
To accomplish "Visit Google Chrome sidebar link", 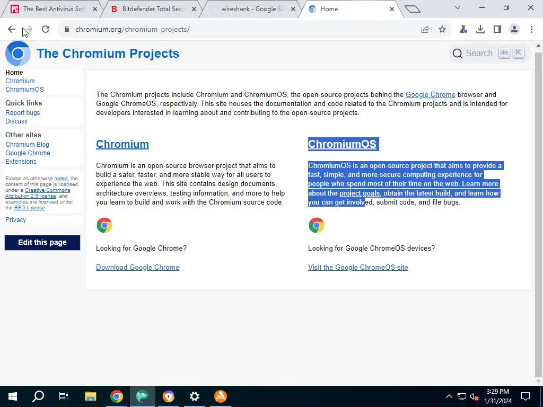I will click(x=28, y=153).
